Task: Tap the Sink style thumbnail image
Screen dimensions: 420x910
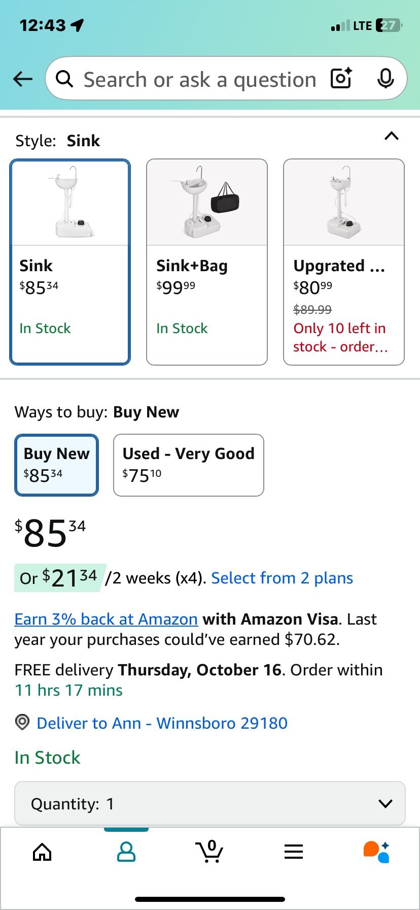Action: click(71, 204)
